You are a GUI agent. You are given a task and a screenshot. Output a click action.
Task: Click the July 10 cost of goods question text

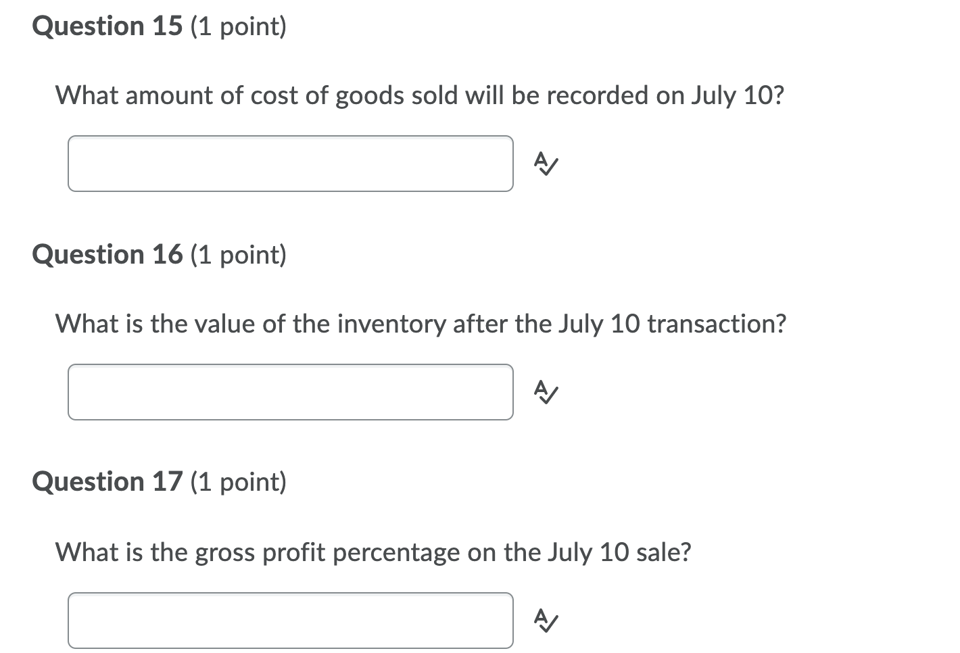click(419, 95)
